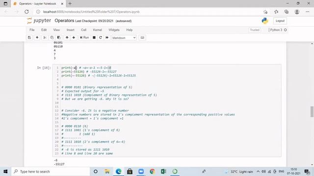
Task: Interrupt the kernel with the stop icon
Action: (x=94, y=38)
